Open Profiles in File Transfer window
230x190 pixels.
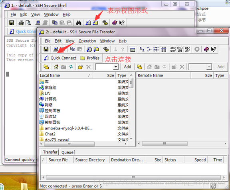click(x=90, y=58)
